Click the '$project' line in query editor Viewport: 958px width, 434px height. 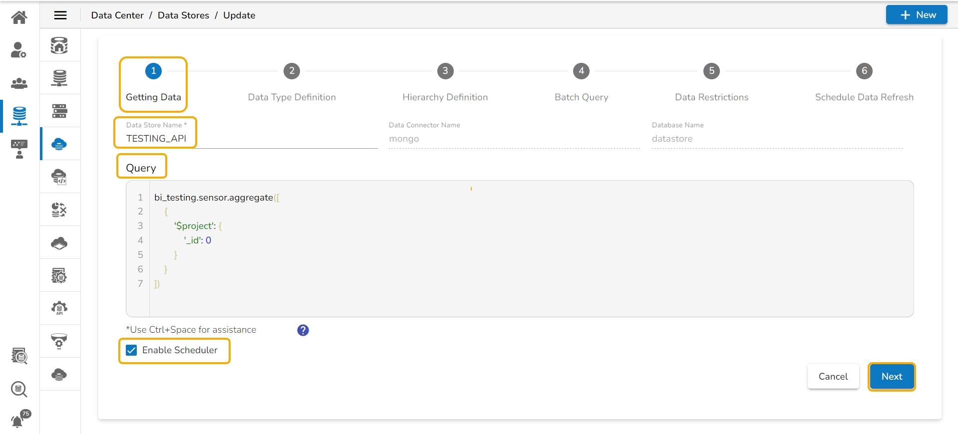click(198, 226)
